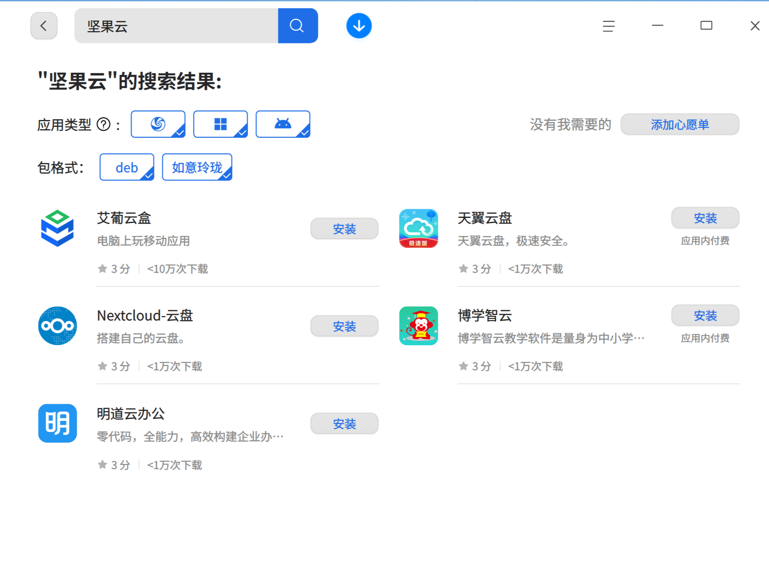Open the Nextcloud-云盘 app icon

coord(57,326)
